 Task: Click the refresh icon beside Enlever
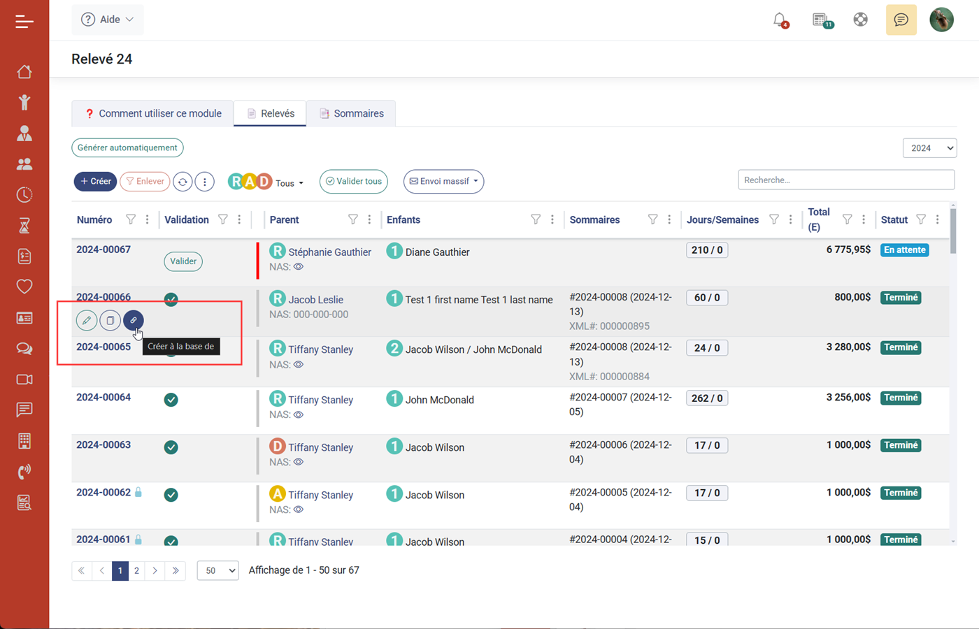pyautogui.click(x=183, y=181)
